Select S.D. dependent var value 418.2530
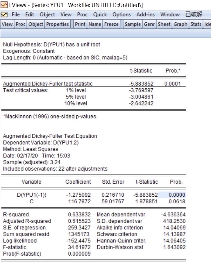This screenshot has height=269, width=211. [x=174, y=221]
